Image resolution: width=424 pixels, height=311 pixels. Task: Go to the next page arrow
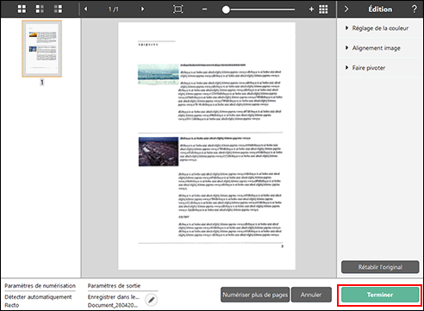(142, 9)
